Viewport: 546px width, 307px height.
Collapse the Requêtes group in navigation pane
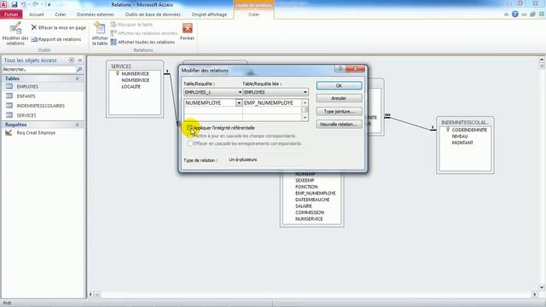(x=78, y=125)
